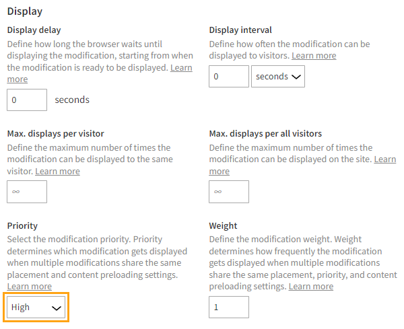Focus the Weight input field
404x329 pixels.
[229, 307]
